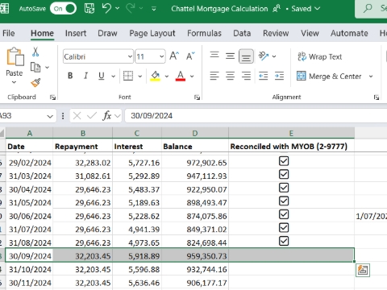Expand Merge & Center options arrow
This screenshot has width=387, height=290.
coord(371,77)
